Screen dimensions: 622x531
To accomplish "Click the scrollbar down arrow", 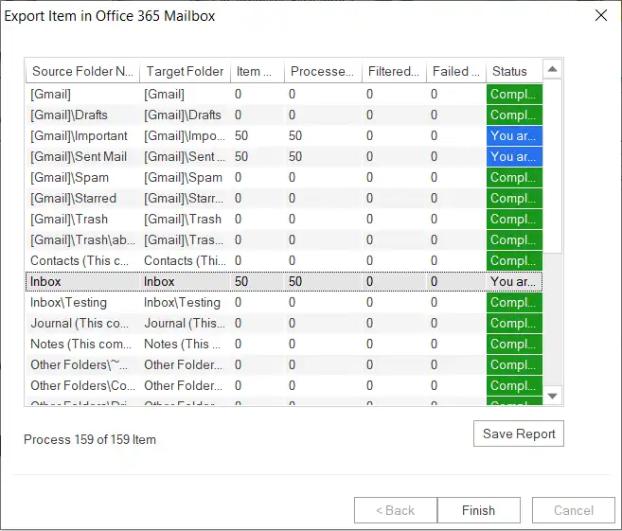I will point(552,396).
